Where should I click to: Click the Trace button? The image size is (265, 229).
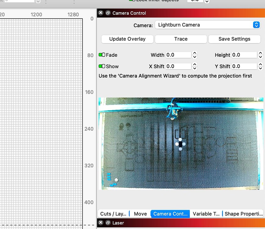pos(181,39)
